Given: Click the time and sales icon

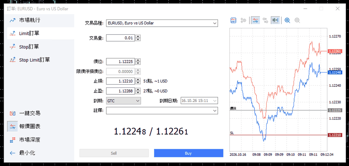Looking at the screenshot, I should (x=243, y=20).
